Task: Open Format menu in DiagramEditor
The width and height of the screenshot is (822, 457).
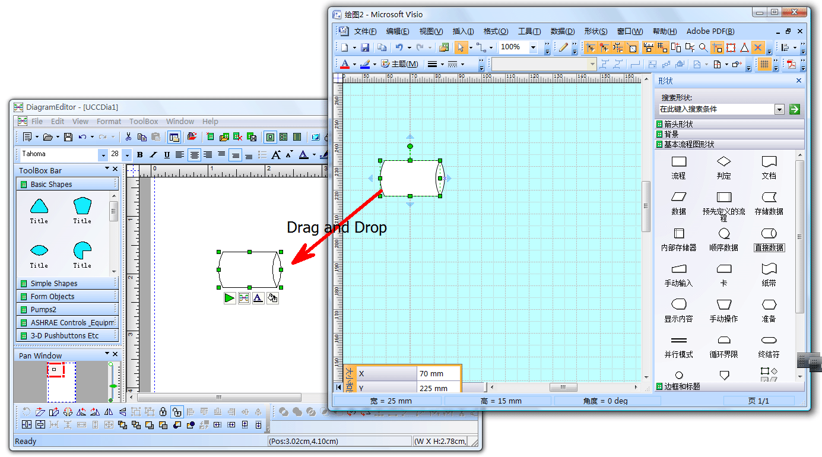Action: point(109,121)
